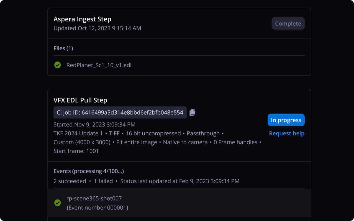Click the VFX EDL Pull Step title
Screen dimensions: 354x221
[80, 100]
